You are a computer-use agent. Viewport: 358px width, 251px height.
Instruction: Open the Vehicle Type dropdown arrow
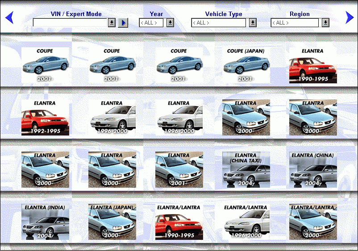[253, 23]
